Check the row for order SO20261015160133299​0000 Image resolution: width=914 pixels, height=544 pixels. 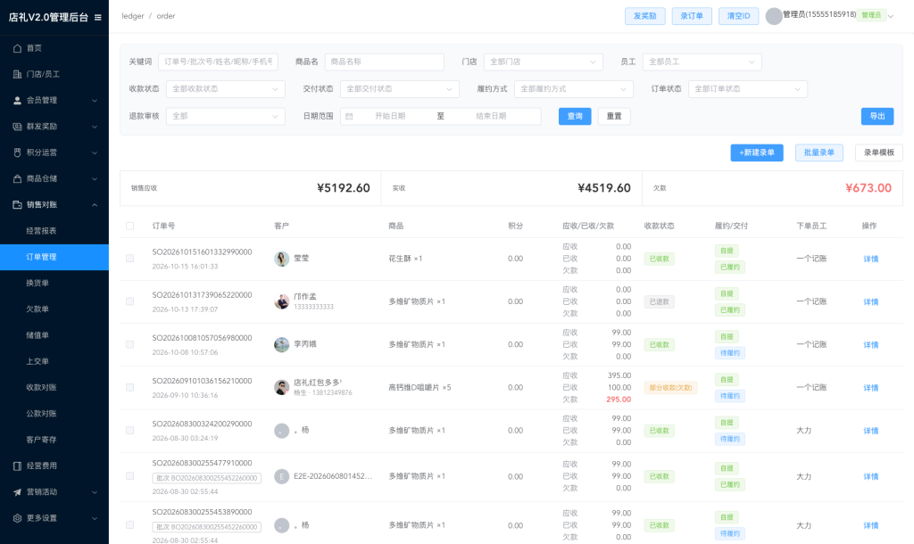pos(130,259)
